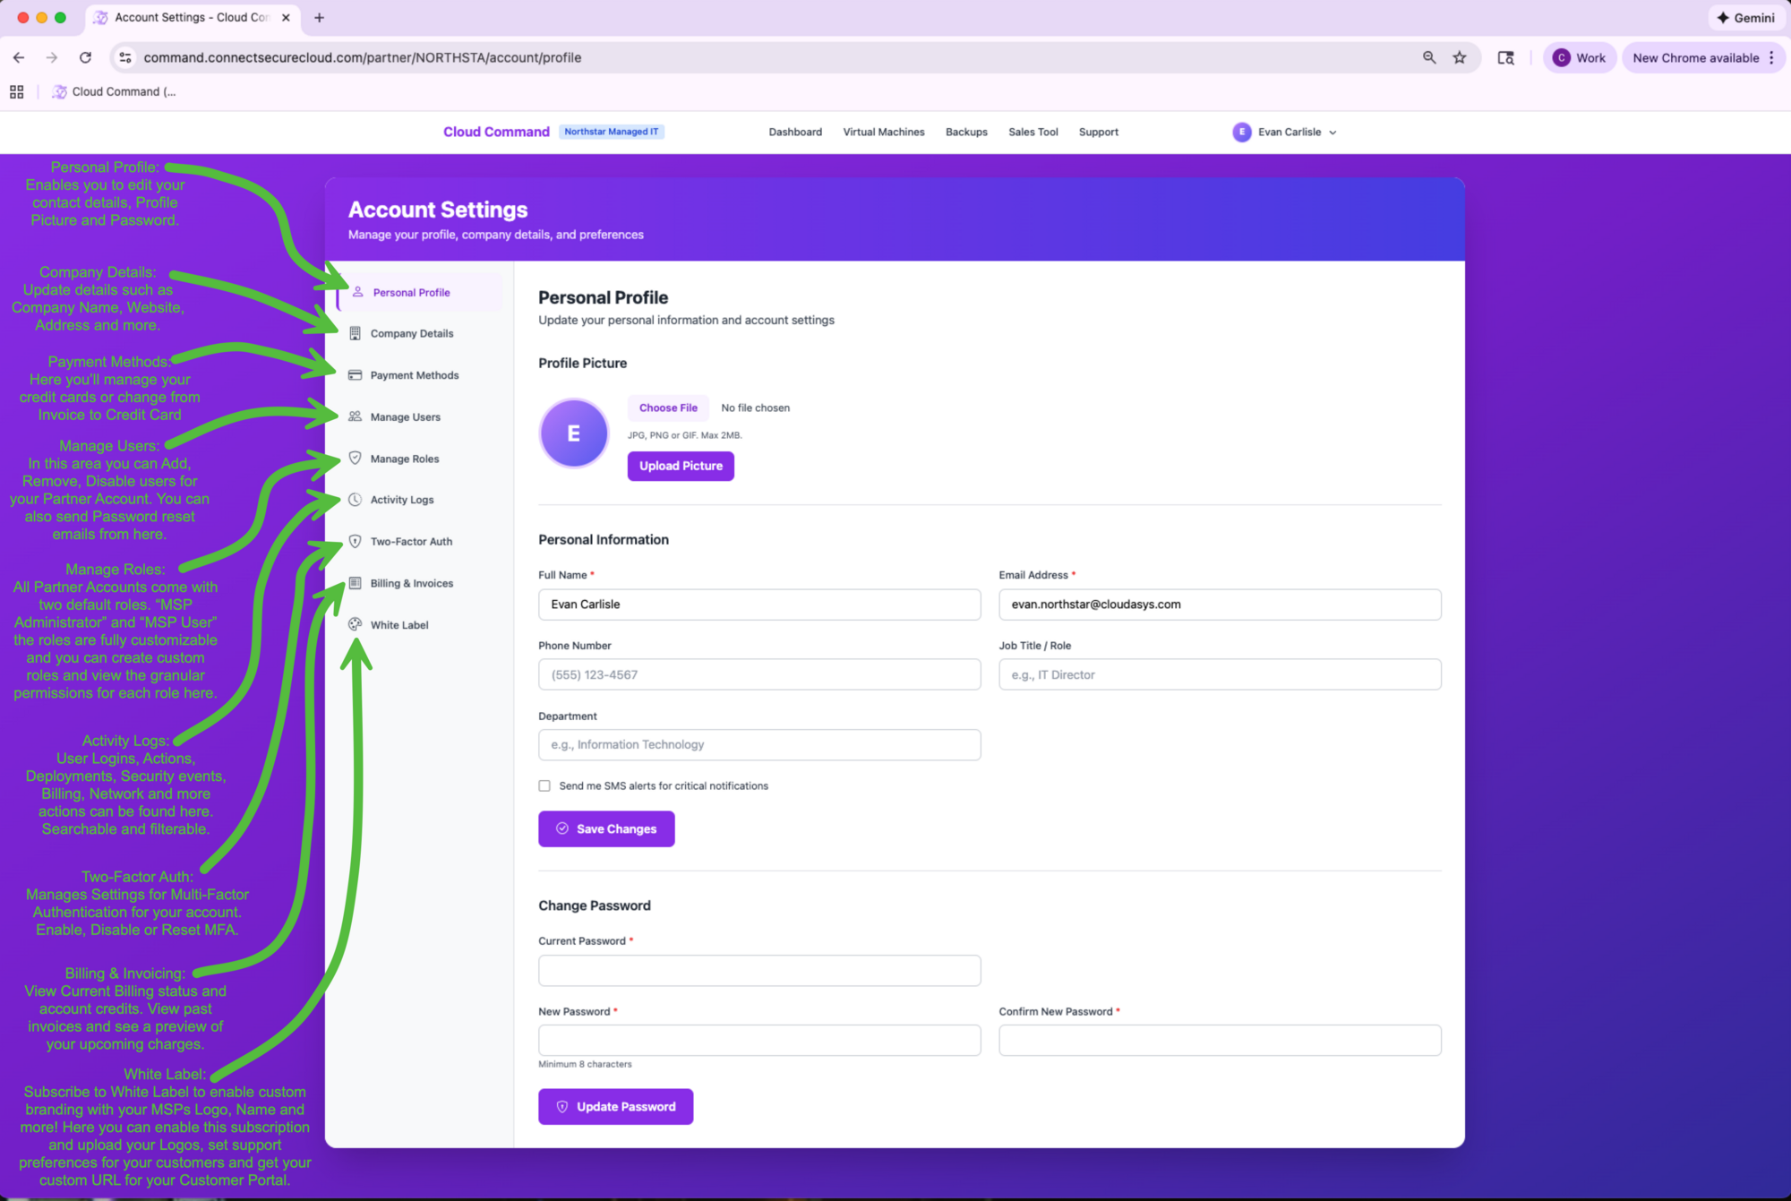
Task: Open Billing & Invoices via its icon
Action: (x=355, y=582)
